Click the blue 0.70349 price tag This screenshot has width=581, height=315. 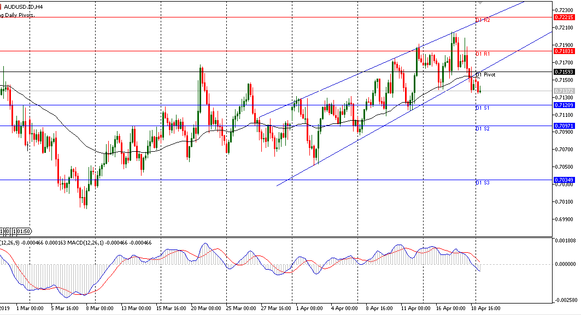click(x=564, y=180)
